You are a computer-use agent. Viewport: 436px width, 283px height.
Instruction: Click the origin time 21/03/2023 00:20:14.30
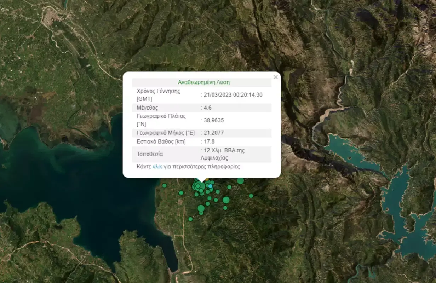[x=233, y=95]
